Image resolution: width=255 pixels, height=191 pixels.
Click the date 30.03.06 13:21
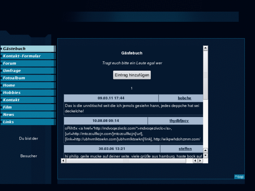pyautogui.click(x=112, y=149)
